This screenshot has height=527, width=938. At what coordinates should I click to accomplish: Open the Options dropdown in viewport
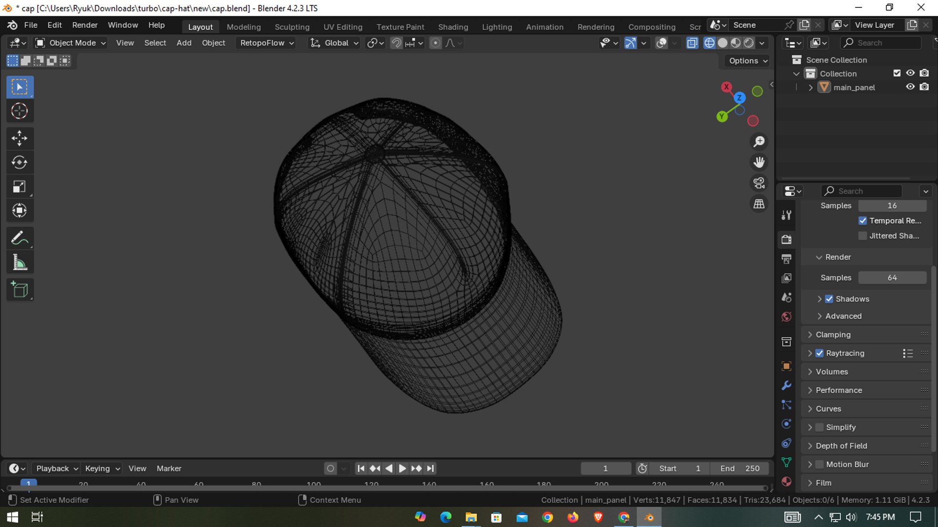[748, 61]
